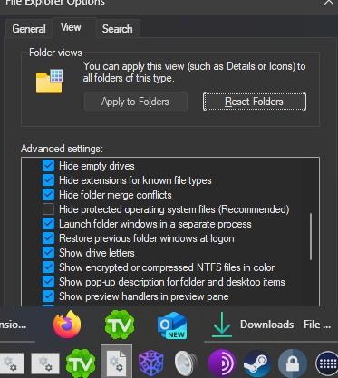
Task: Open the green TV app beside Firefox
Action: 120,325
